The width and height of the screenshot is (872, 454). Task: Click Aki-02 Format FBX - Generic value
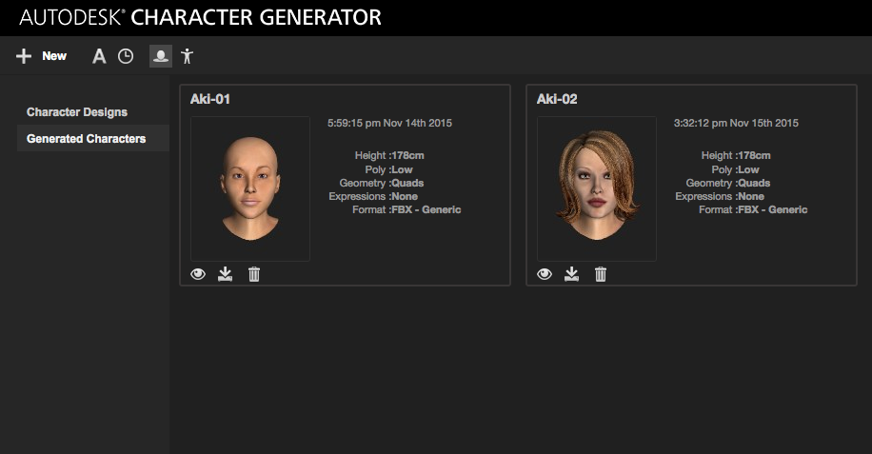[773, 210]
